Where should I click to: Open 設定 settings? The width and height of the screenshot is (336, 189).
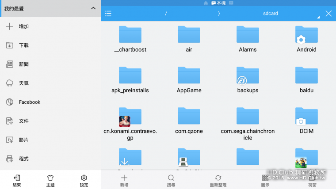(x=84, y=181)
